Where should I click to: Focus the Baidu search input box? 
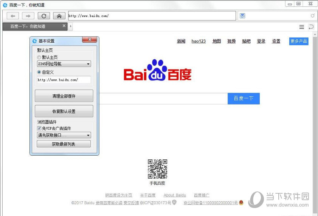(163, 99)
